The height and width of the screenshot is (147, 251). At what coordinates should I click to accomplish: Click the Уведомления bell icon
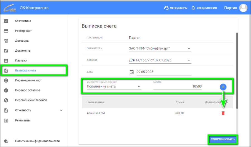tap(193, 8)
